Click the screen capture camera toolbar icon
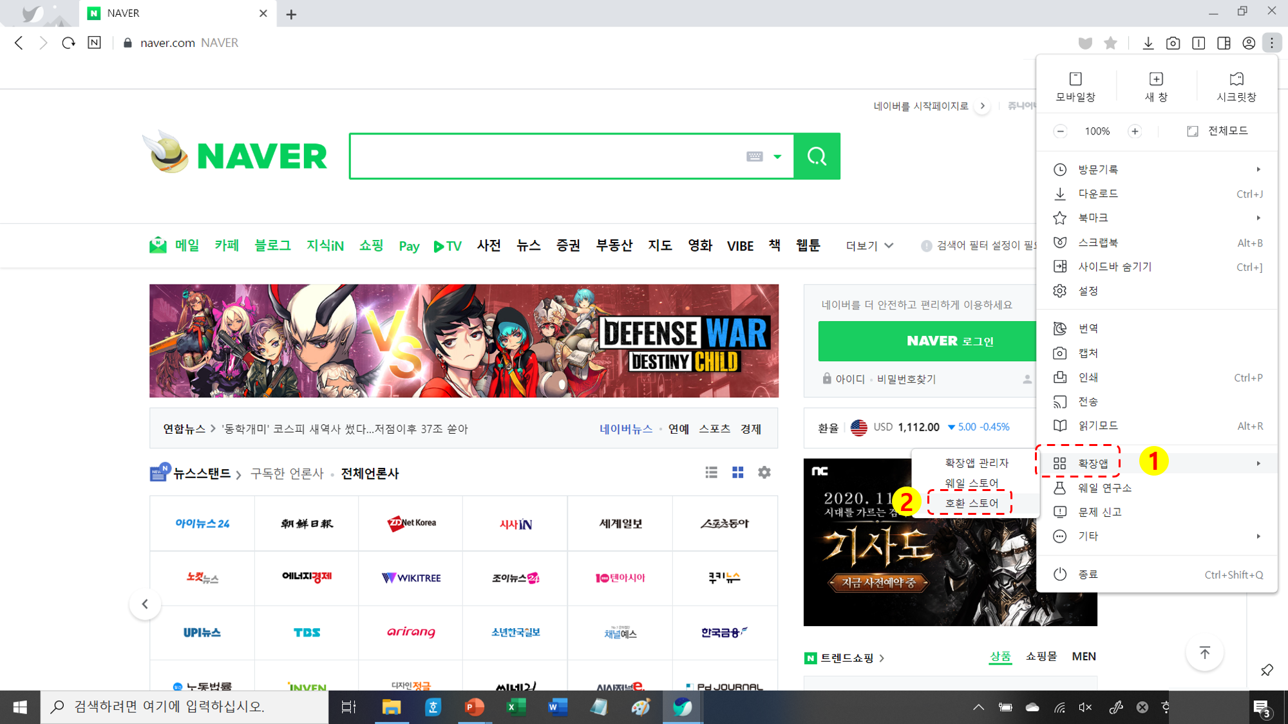 (x=1173, y=43)
